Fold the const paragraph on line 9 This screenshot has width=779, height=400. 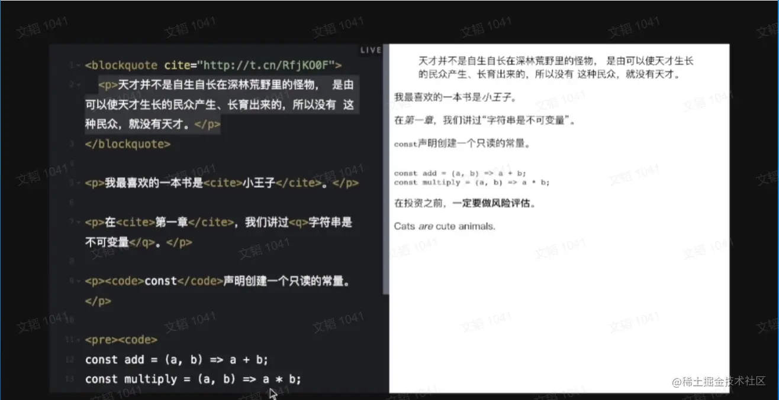tap(79, 281)
